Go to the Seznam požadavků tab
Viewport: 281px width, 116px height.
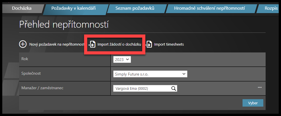135,8
